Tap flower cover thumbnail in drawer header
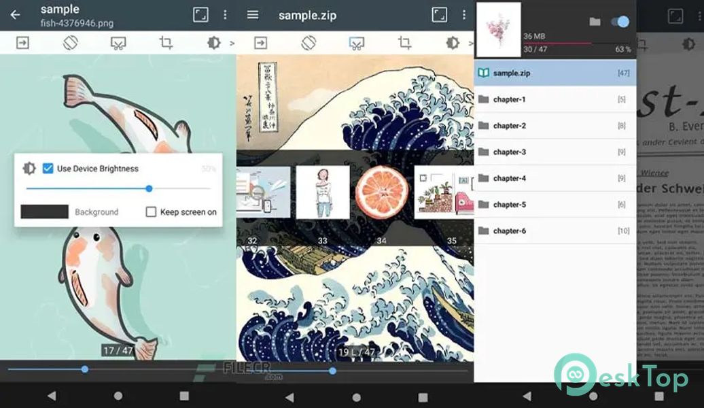 [x=498, y=30]
